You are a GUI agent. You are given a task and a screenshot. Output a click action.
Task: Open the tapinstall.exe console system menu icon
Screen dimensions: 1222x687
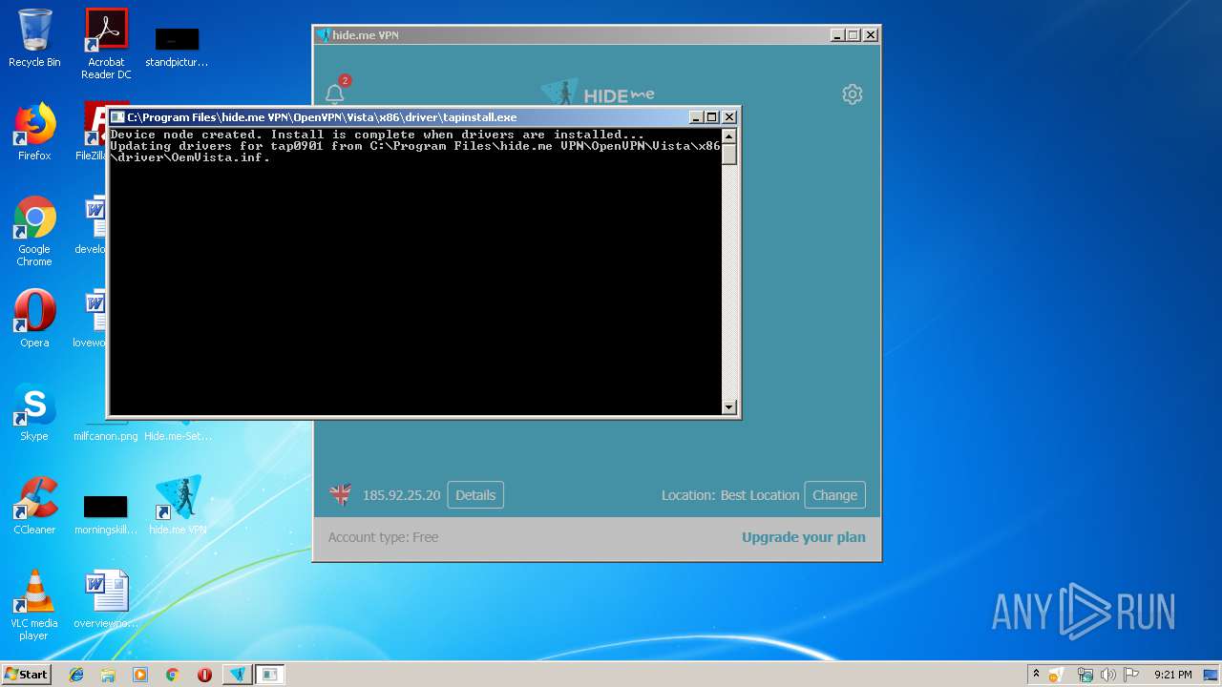tap(118, 117)
